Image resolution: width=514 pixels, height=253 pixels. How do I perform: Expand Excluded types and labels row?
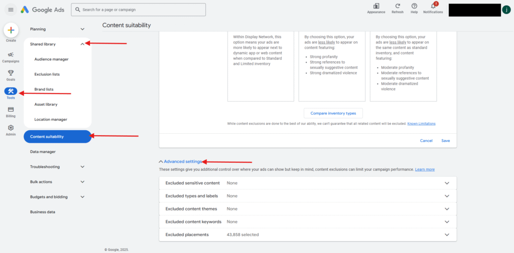(x=308, y=196)
